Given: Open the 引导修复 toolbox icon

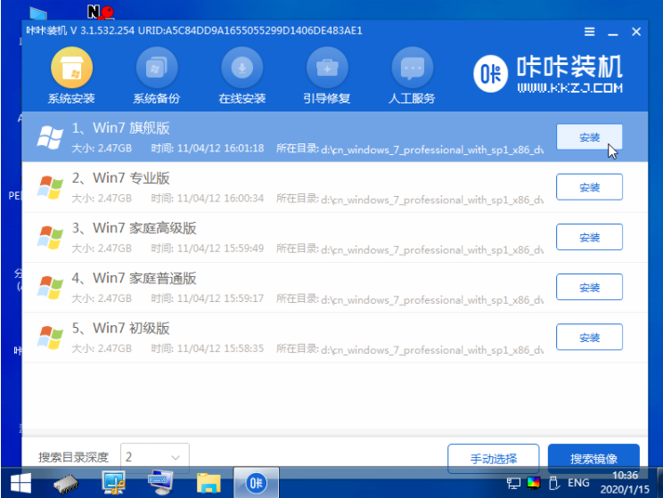Looking at the screenshot, I should pyautogui.click(x=327, y=68).
